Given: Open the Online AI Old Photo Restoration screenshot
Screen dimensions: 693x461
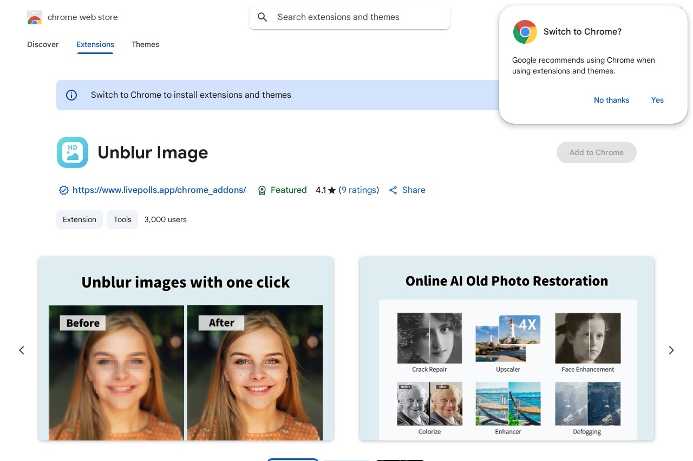Looking at the screenshot, I should pos(507,349).
